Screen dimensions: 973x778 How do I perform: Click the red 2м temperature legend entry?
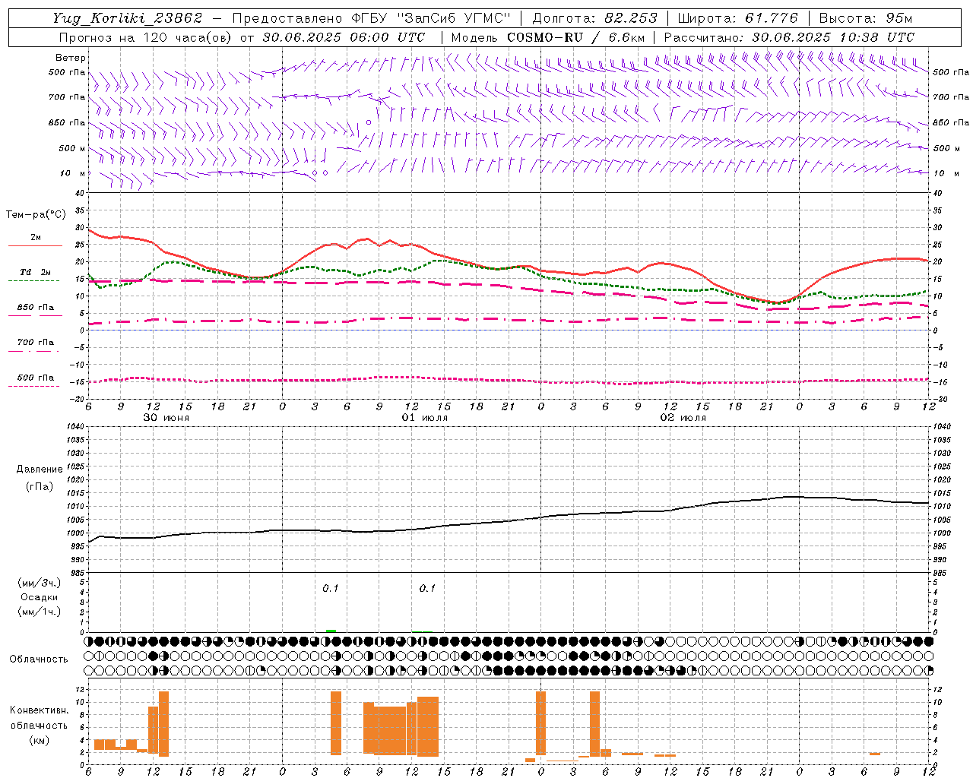pos(36,238)
